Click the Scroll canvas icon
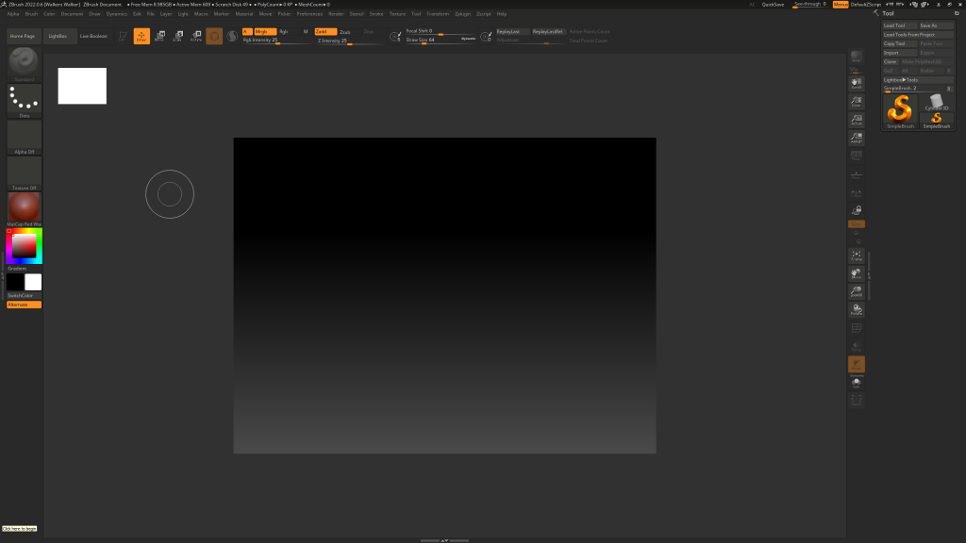Image resolution: width=966 pixels, height=543 pixels. pos(857,83)
